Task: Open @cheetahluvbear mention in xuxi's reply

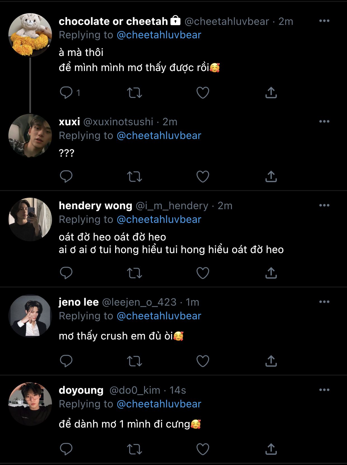Action: click(x=159, y=136)
